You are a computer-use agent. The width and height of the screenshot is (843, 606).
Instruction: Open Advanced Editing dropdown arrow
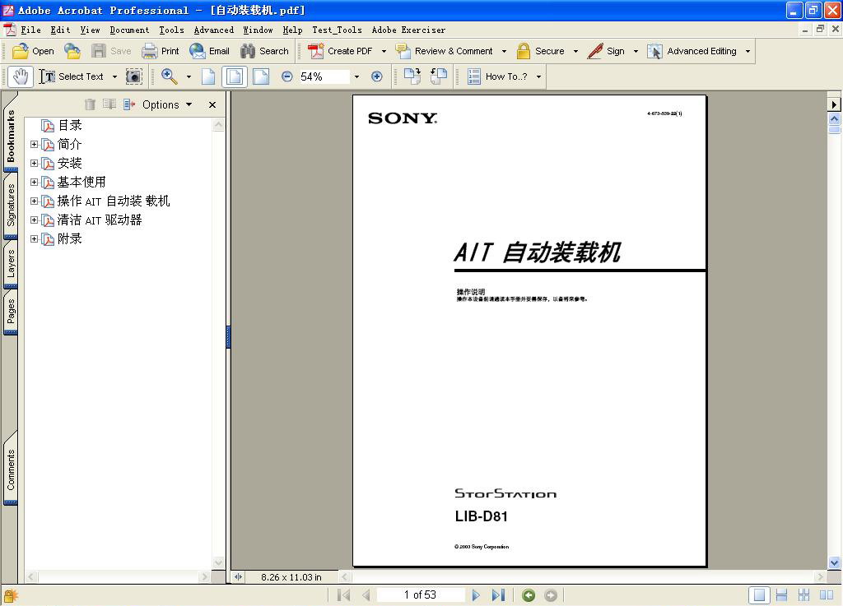[x=748, y=52]
